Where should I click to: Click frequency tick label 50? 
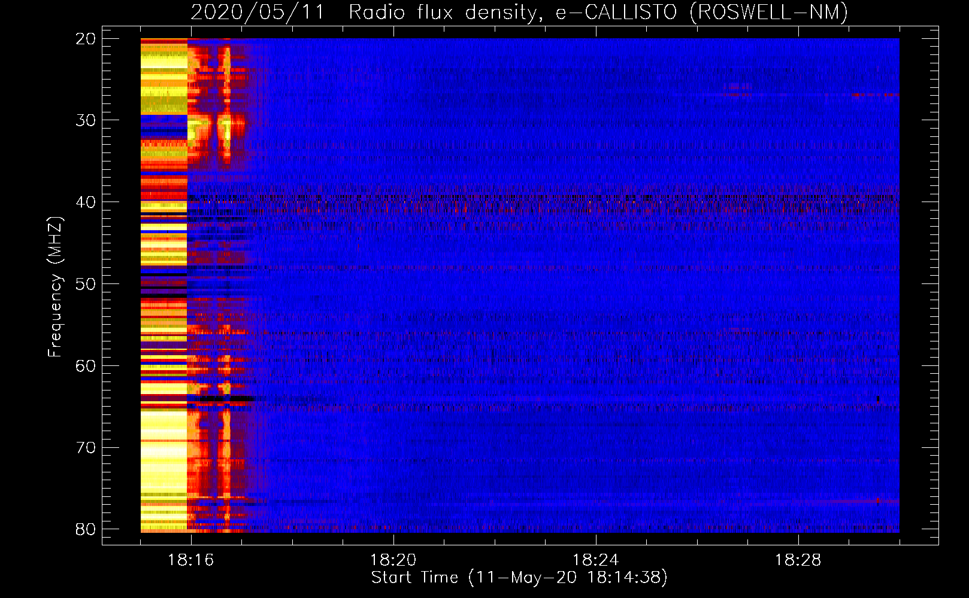pyautogui.click(x=86, y=284)
